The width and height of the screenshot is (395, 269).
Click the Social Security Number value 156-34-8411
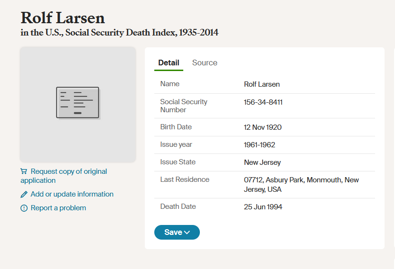click(x=263, y=102)
